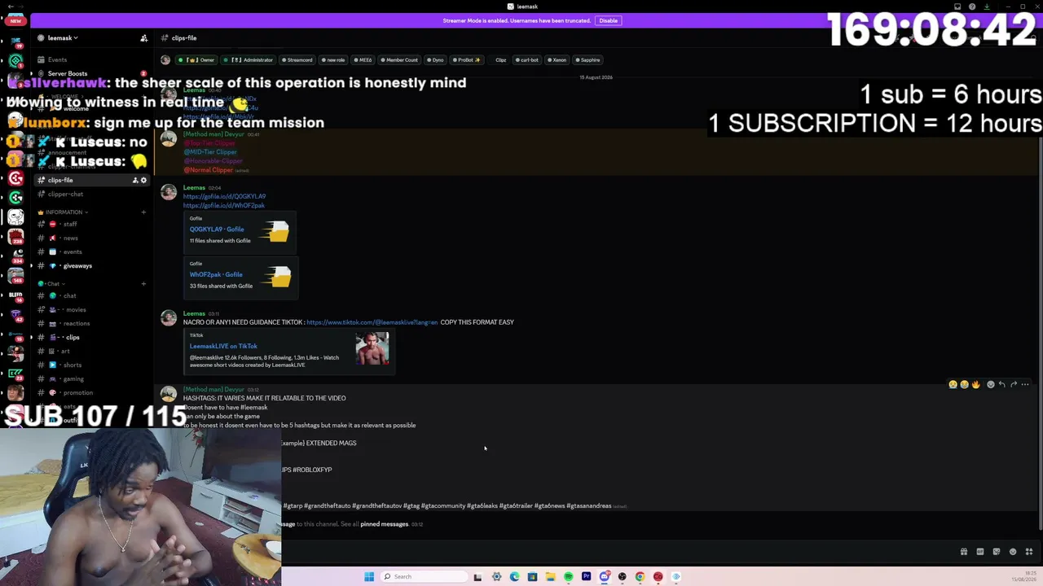This screenshot has width=1043, height=586.
Task: Open File Explorer from the taskbar
Action: pyautogui.click(x=550, y=576)
